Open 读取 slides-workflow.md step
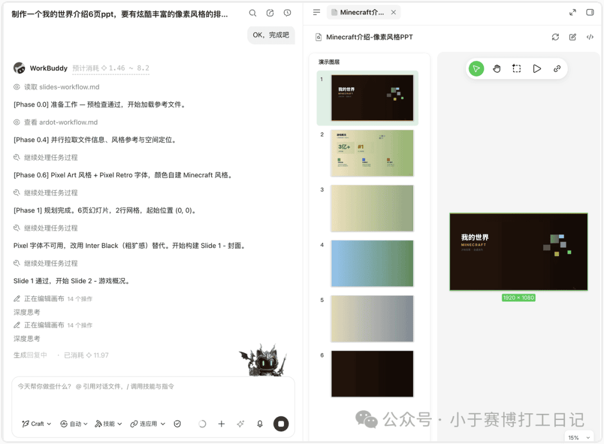This screenshot has height=444, width=604. tap(56, 87)
